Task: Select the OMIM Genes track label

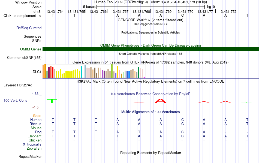Action: [x=31, y=49]
